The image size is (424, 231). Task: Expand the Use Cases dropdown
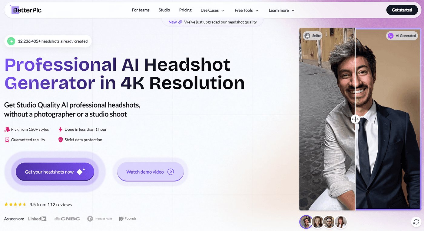212,10
